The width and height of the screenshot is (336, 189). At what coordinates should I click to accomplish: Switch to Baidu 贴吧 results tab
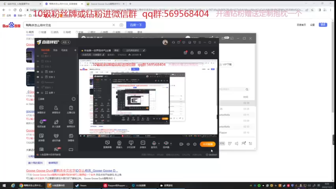[x=67, y=32]
